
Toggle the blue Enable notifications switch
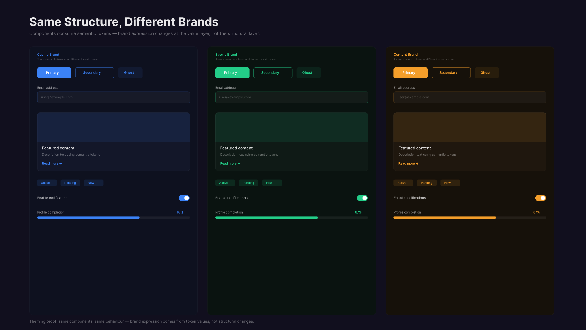(x=184, y=198)
